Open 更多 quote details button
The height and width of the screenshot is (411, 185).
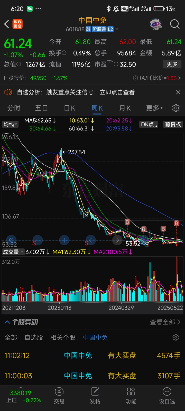172,64
